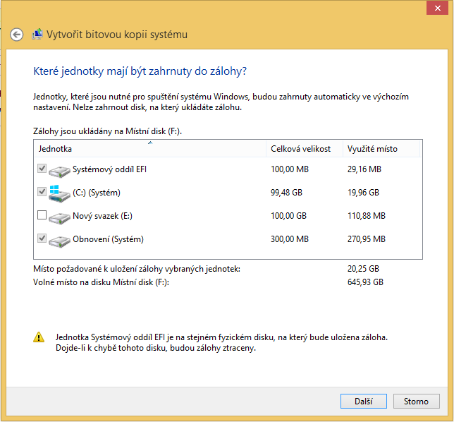Click the 100,00 MB total size cell
454x422 pixels.
(290, 169)
